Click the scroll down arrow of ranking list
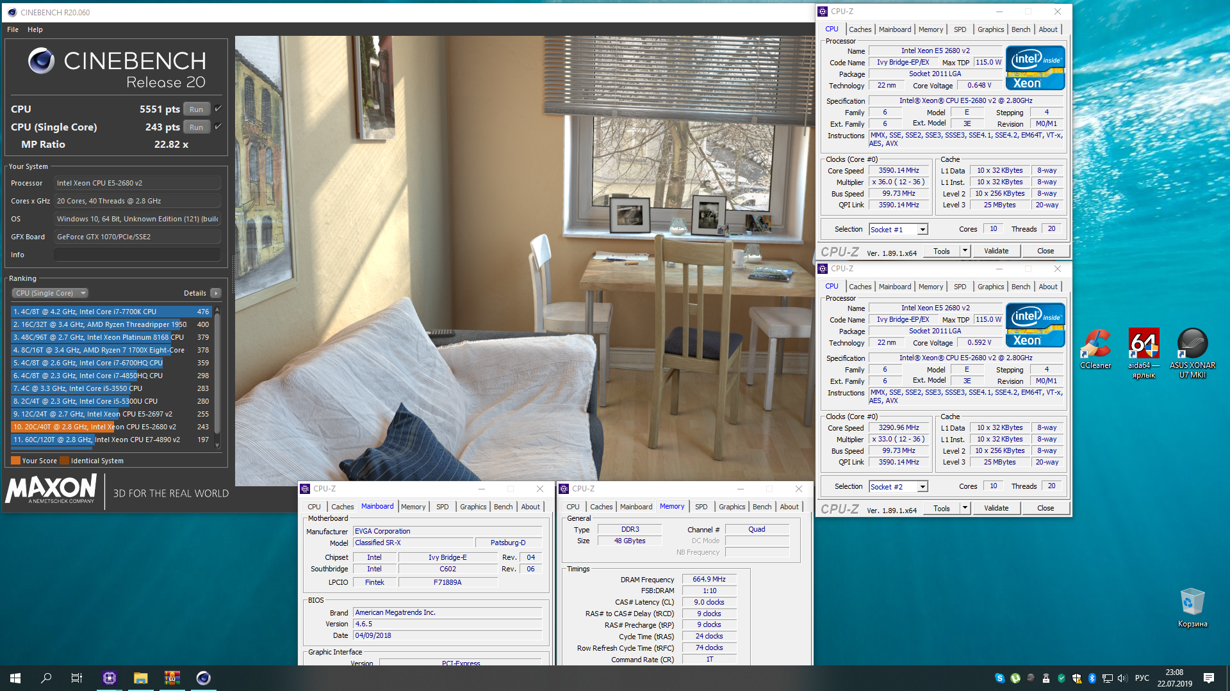The image size is (1230, 691). tap(217, 445)
